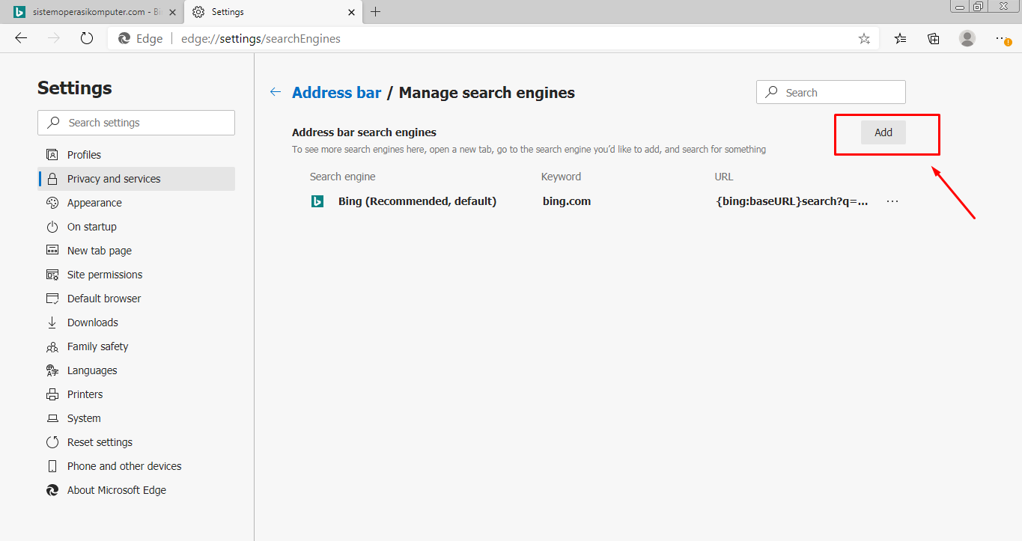
Task: Select Privacy and services in sidebar
Action: (x=113, y=178)
